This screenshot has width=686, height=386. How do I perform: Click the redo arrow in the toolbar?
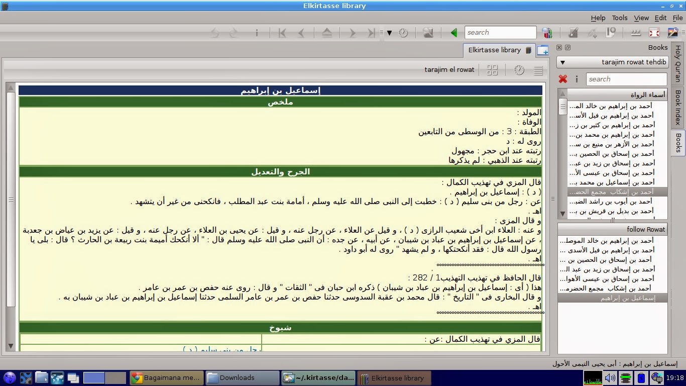(x=233, y=33)
